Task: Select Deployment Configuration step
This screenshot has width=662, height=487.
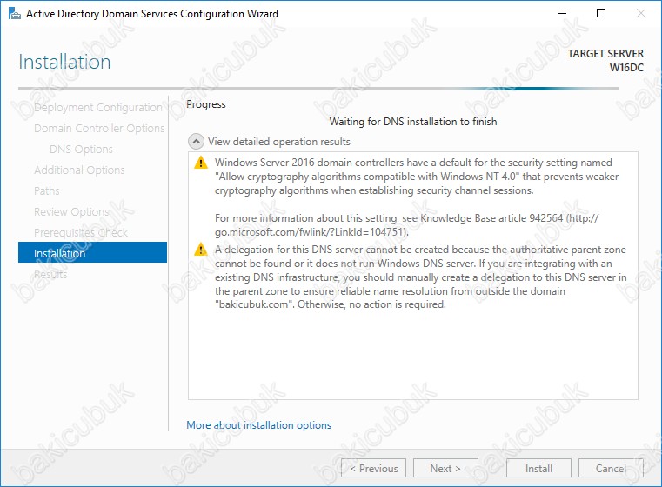Action: pyautogui.click(x=97, y=108)
